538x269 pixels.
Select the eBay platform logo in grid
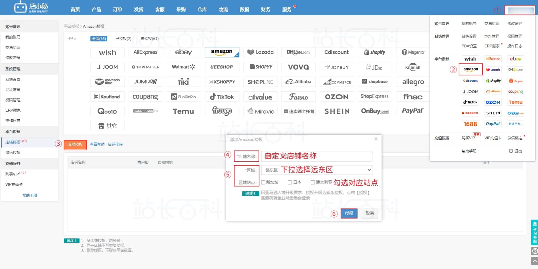[184, 52]
